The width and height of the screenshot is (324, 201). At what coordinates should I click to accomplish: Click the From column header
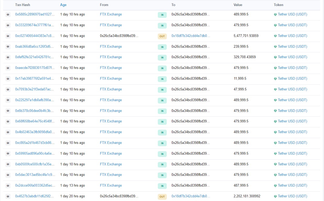[x=104, y=5]
